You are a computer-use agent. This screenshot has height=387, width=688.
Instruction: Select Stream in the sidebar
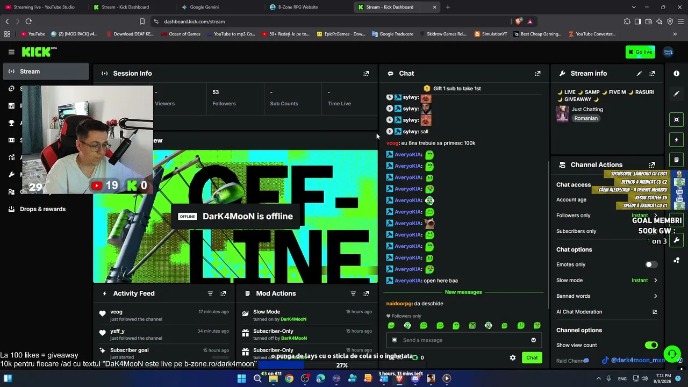(x=46, y=71)
